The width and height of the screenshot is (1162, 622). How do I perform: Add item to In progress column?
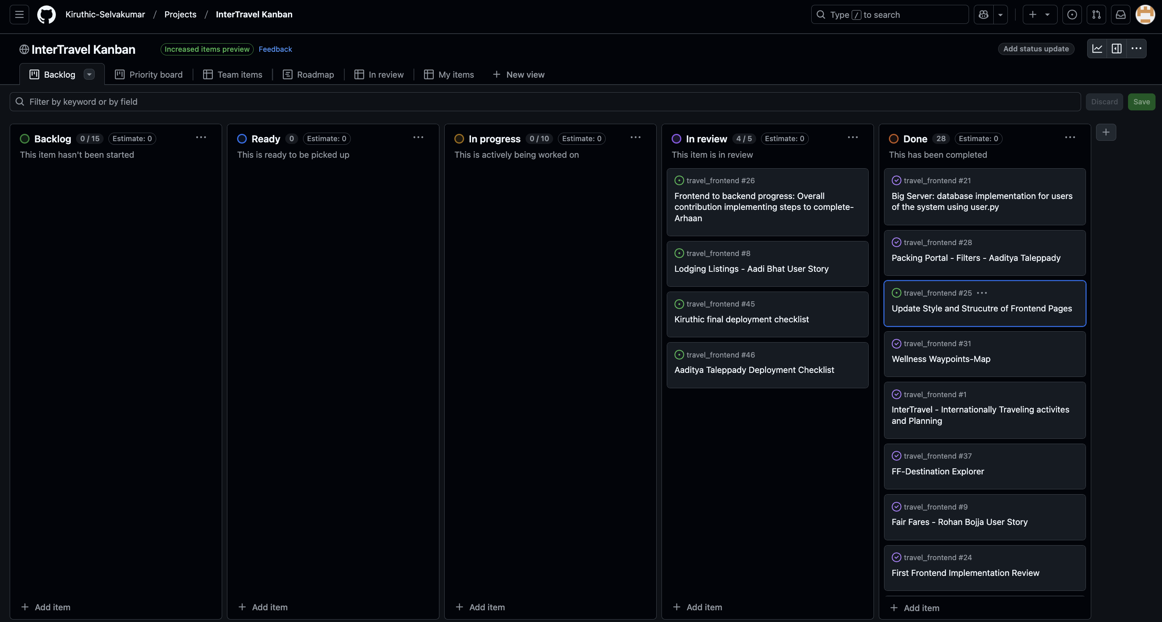point(481,607)
